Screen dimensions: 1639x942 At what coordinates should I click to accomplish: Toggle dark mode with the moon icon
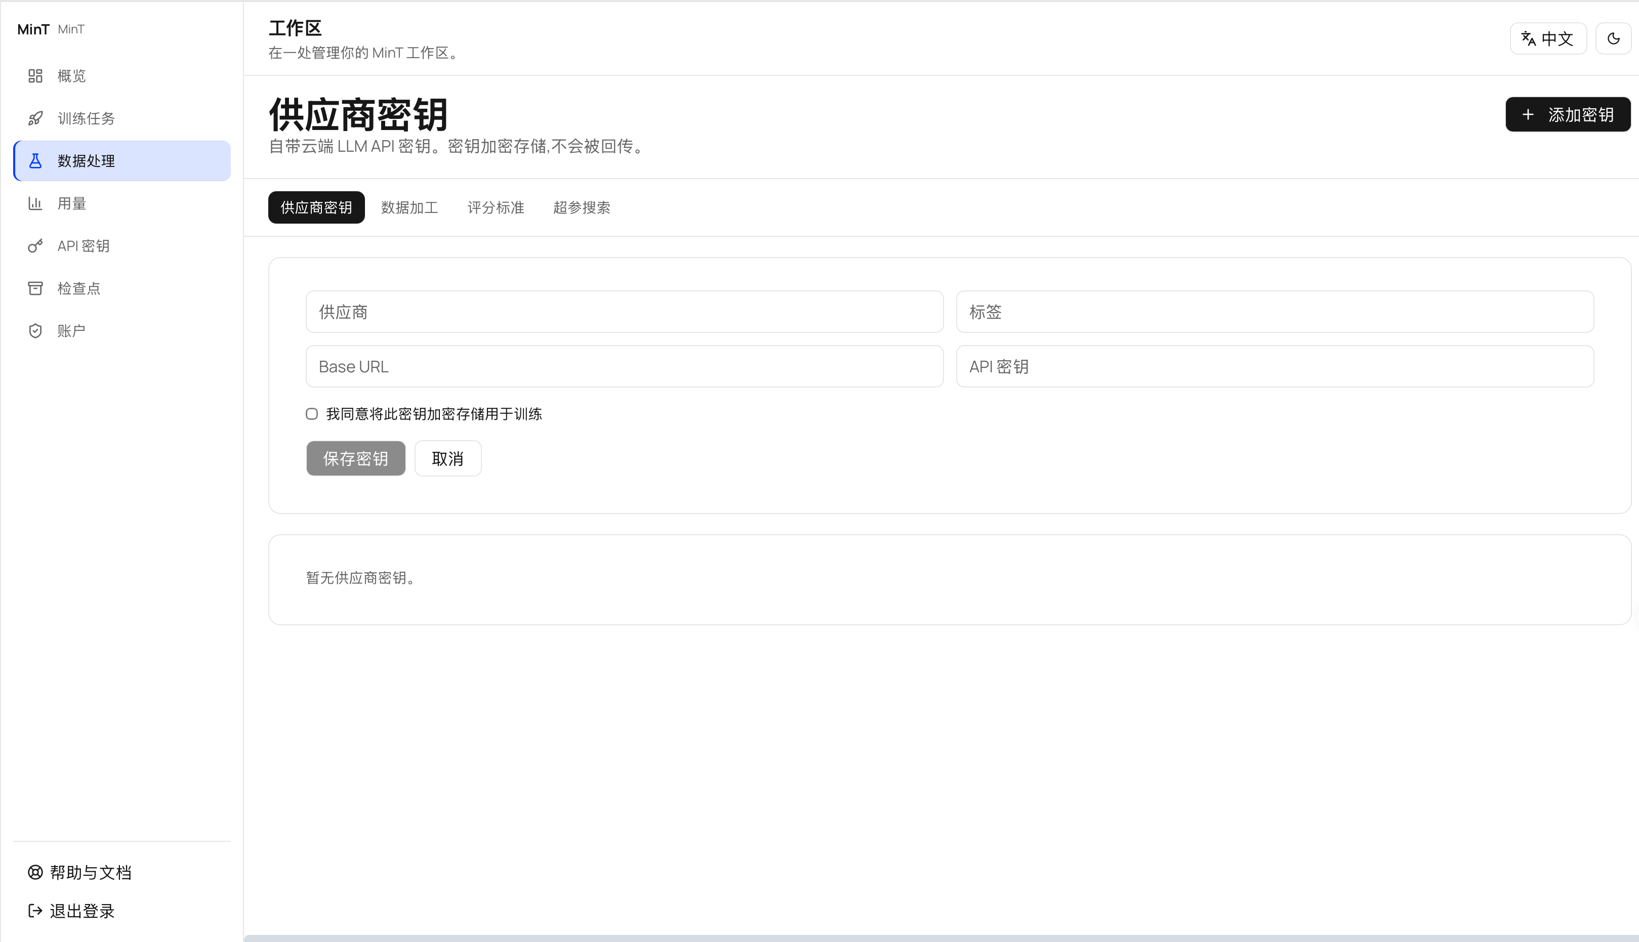[1613, 38]
